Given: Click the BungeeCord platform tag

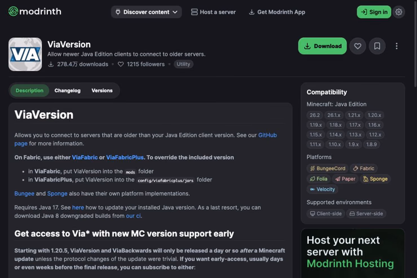Looking at the screenshot, I should 327,169.
